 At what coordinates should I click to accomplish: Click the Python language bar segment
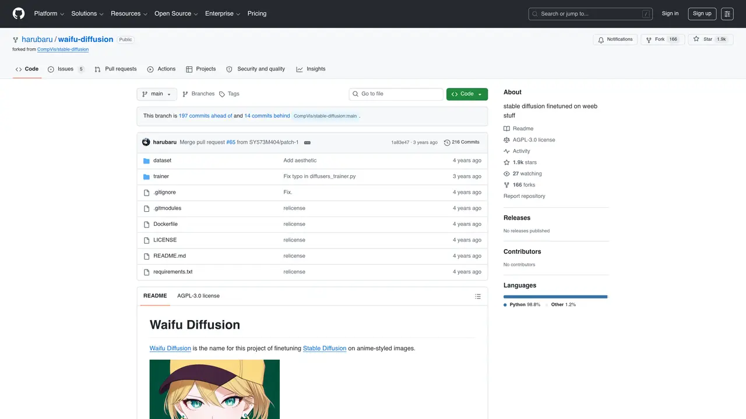[x=555, y=297]
